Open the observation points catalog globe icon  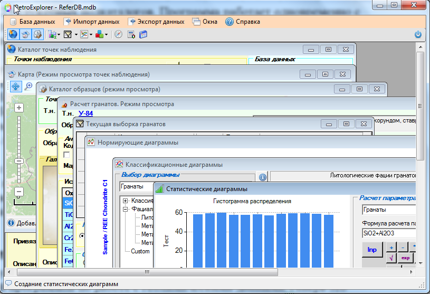point(13,34)
